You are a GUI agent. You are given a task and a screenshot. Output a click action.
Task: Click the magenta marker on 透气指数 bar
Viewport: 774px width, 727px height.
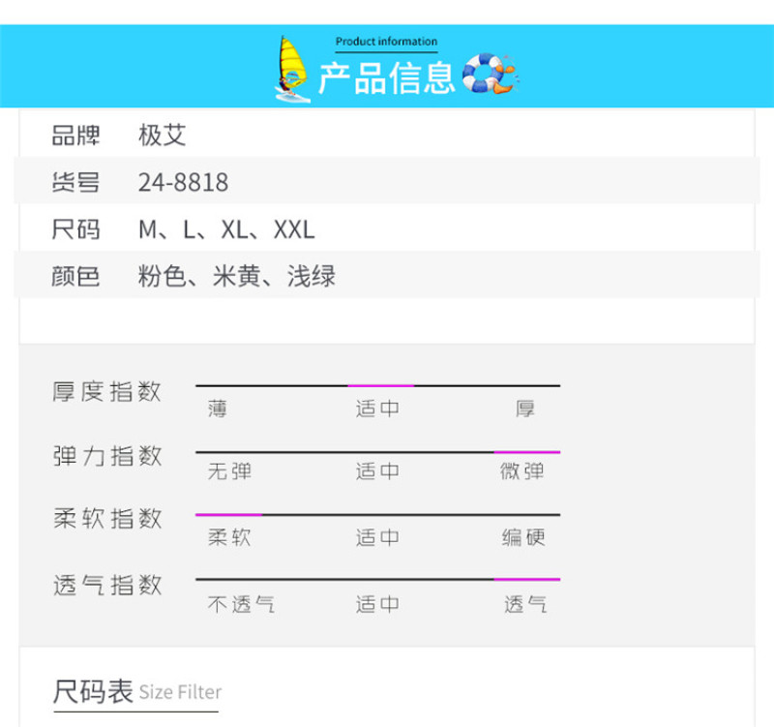pos(527,579)
